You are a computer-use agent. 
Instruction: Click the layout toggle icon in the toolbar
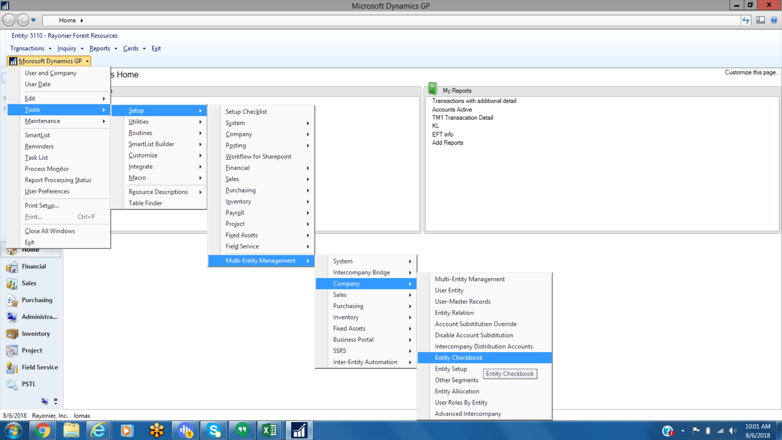coord(760,20)
